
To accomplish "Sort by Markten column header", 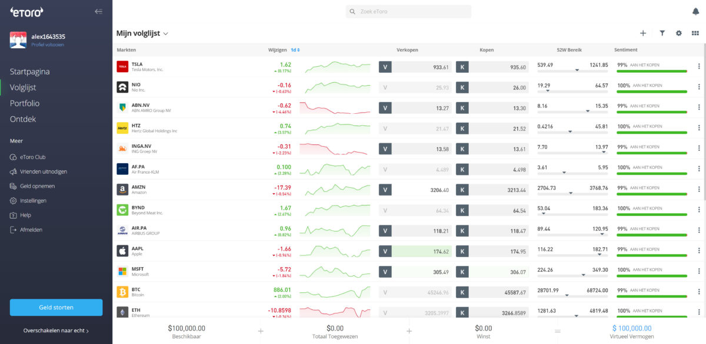I will tap(126, 50).
